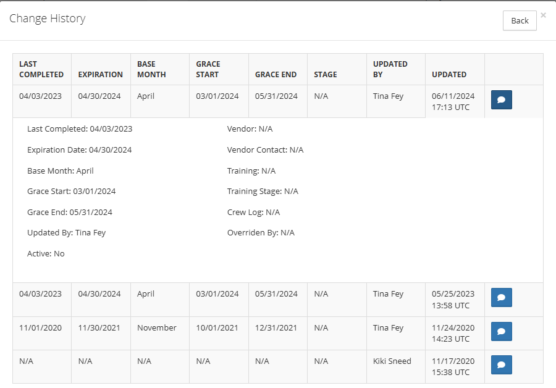556x388 pixels.
Task: Select the Updated column header
Action: point(449,75)
